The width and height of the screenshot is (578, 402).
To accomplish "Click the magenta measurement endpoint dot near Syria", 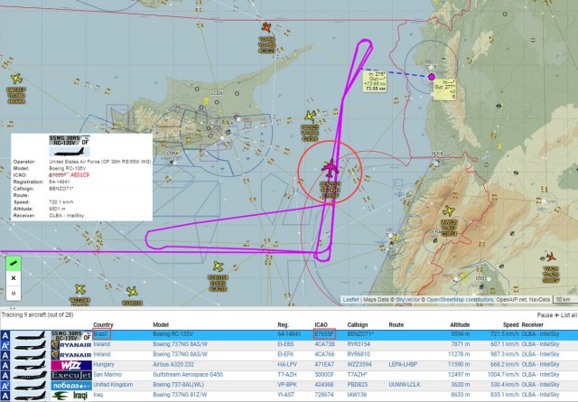I will click(432, 77).
